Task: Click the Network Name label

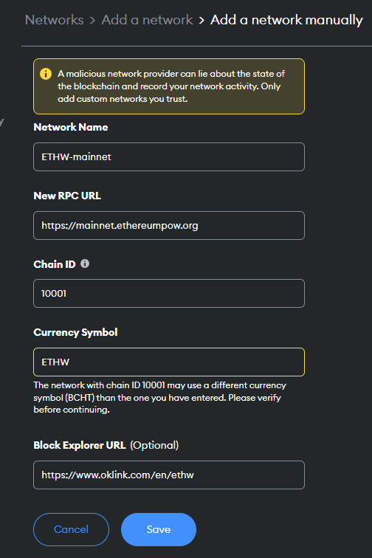Action: (71, 128)
